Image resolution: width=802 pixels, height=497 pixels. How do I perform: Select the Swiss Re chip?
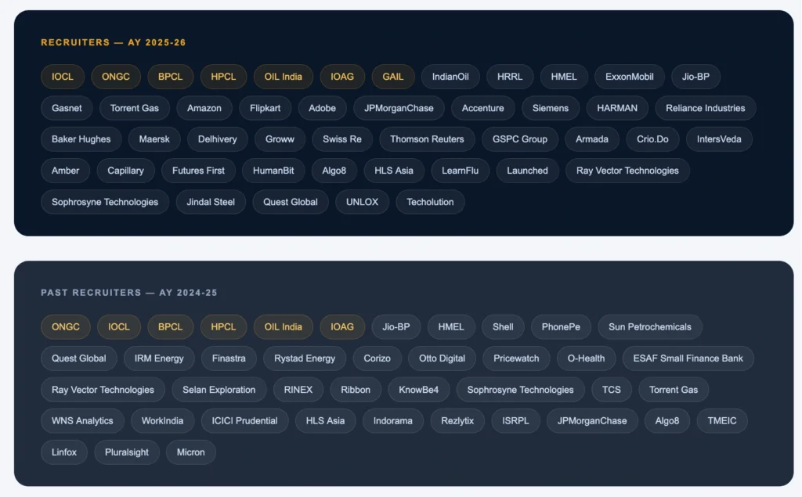point(342,139)
